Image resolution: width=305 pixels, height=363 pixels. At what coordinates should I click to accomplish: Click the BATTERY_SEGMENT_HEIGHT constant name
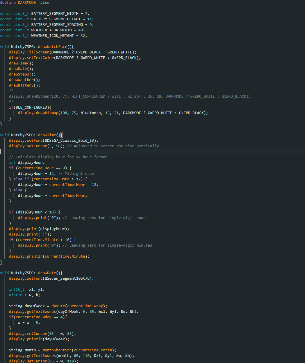[x=56, y=19]
